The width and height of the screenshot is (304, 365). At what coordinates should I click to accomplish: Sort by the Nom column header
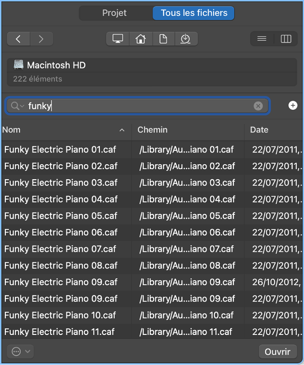(x=66, y=130)
